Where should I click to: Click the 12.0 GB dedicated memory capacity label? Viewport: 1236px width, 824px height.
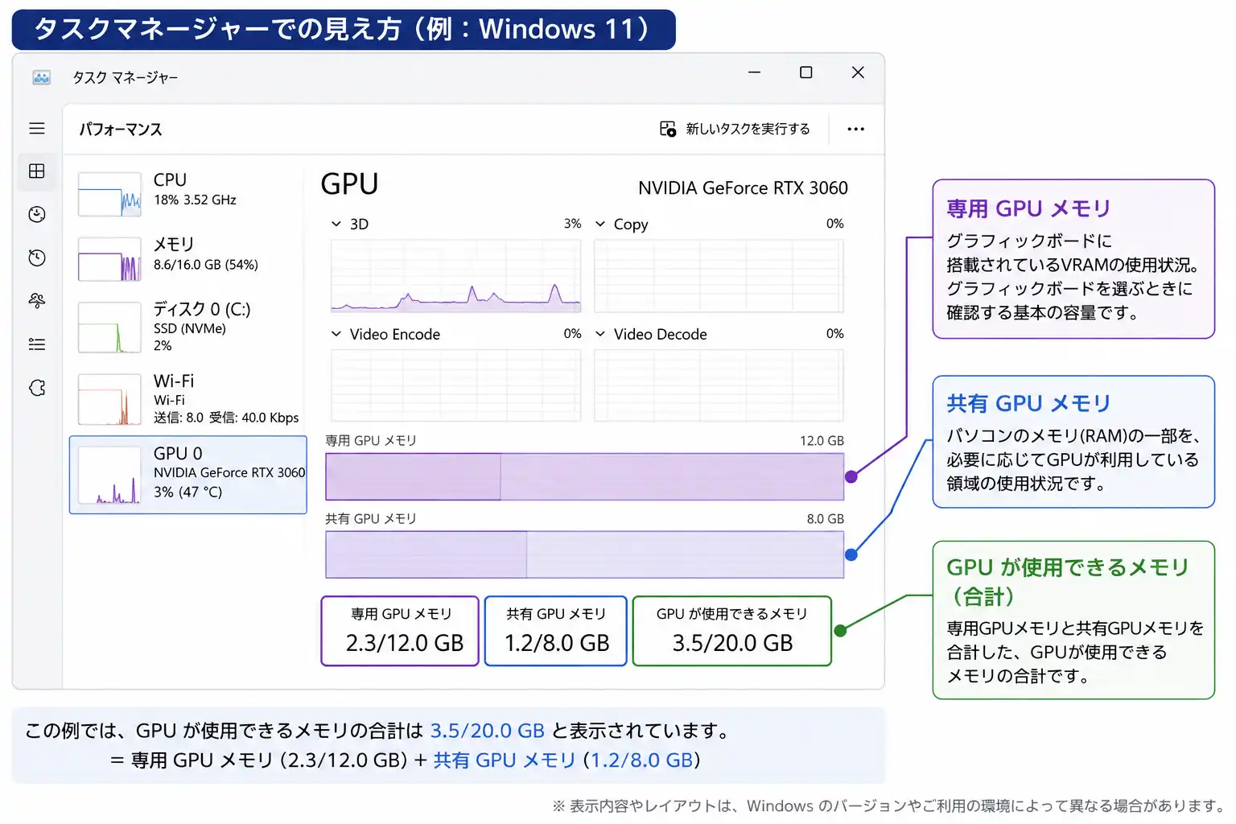[822, 441]
